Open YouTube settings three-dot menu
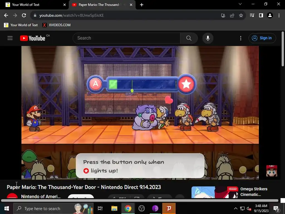Image resolution: width=285 pixels, height=214 pixels. click(x=241, y=38)
